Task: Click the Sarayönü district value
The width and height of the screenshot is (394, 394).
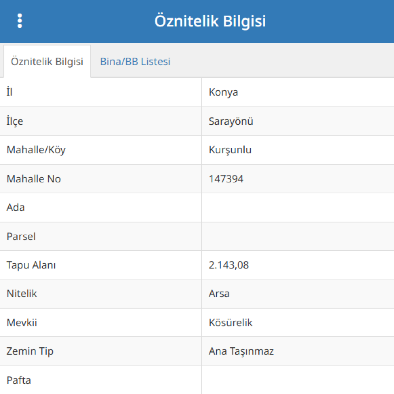Action: tap(231, 121)
